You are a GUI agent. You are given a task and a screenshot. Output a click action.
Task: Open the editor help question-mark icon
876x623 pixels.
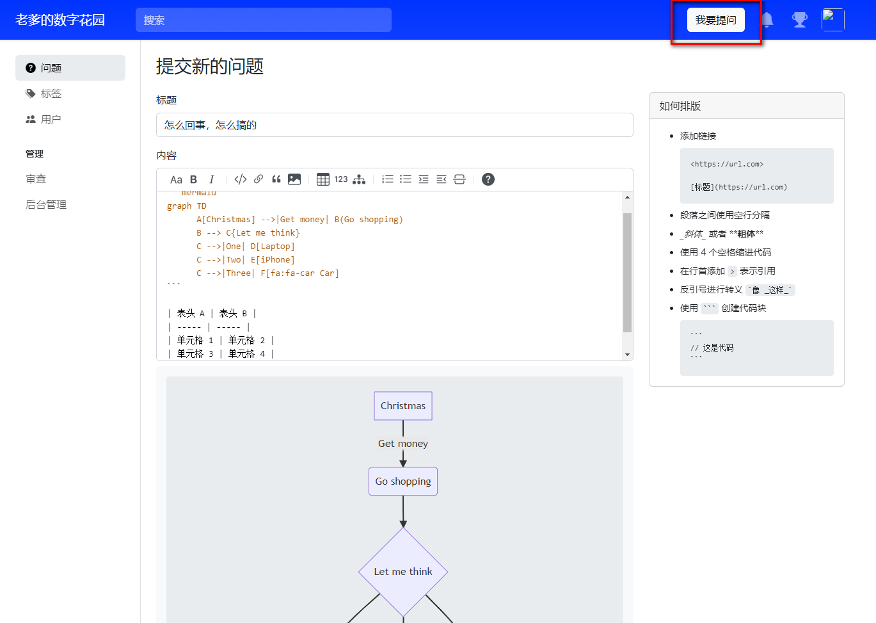pyautogui.click(x=488, y=180)
